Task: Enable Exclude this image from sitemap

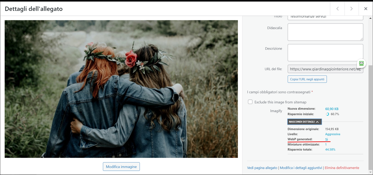Action: (x=250, y=102)
